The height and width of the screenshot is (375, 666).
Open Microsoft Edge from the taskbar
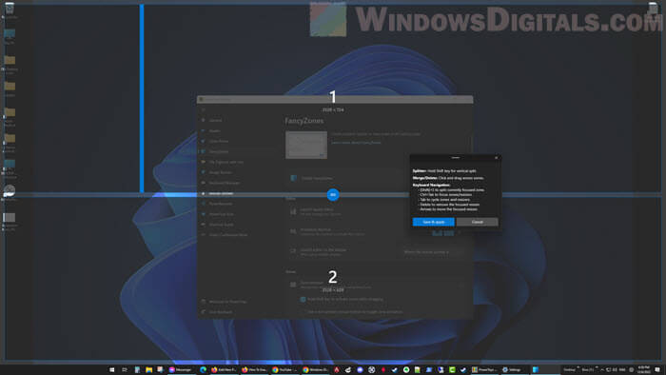tap(203, 370)
